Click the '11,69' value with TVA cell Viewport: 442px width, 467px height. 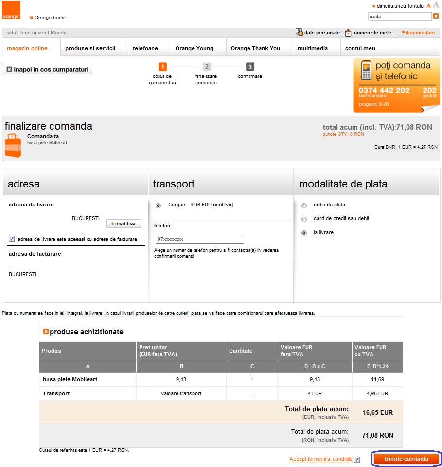377,379
